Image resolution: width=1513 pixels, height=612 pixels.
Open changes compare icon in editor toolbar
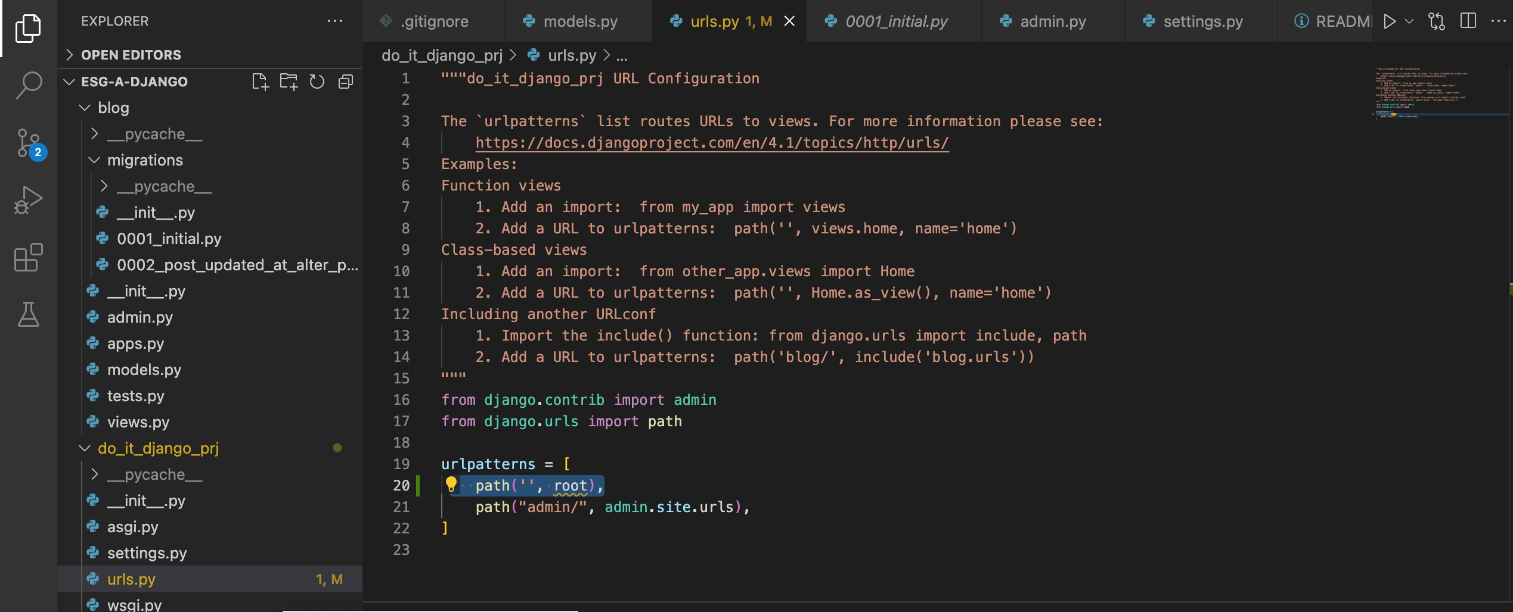(x=1437, y=21)
